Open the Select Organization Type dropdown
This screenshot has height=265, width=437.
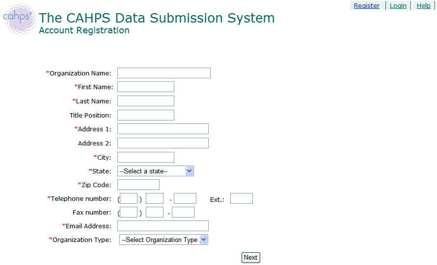pos(164,240)
